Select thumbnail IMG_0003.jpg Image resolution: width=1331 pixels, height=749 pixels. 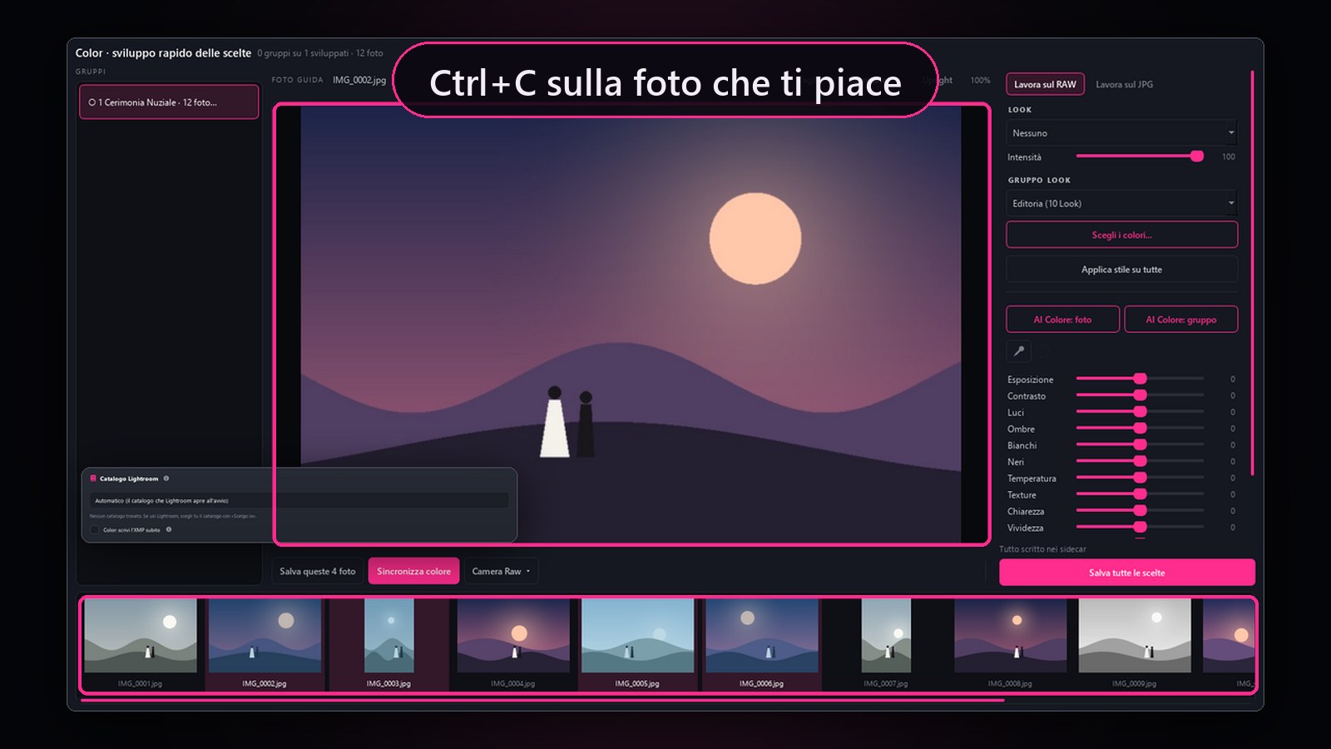(388, 644)
